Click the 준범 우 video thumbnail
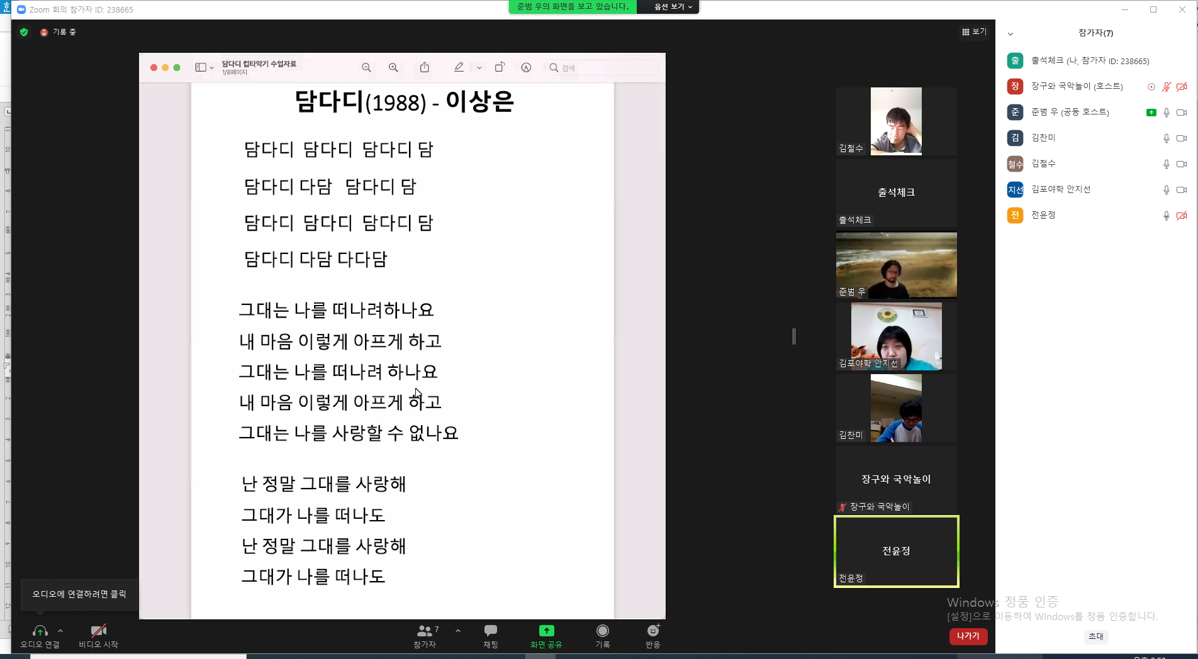 click(896, 265)
